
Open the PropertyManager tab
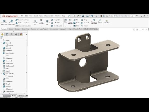click(7, 34)
